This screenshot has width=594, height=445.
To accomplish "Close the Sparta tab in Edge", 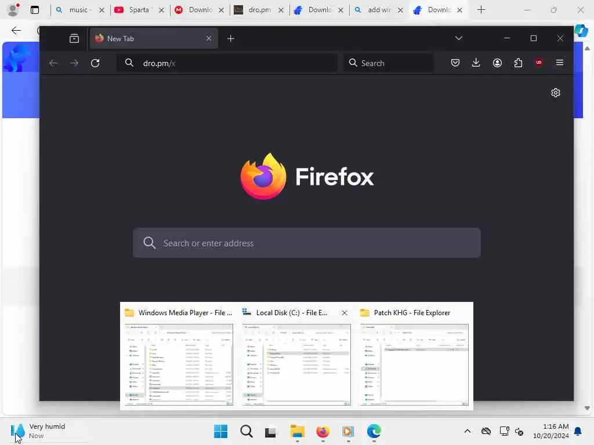I will (x=161, y=10).
